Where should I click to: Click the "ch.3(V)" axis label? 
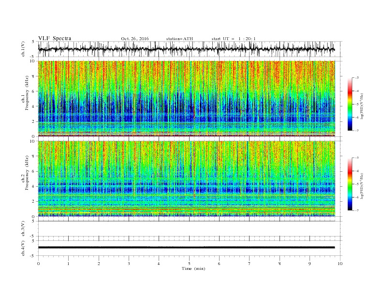point(23,229)
